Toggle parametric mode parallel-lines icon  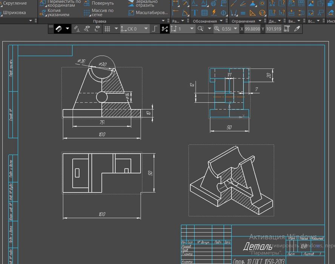point(77,29)
